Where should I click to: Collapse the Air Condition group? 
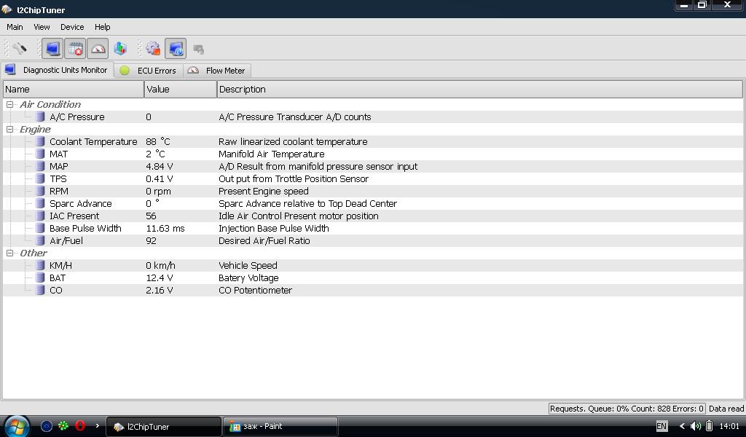coord(9,104)
